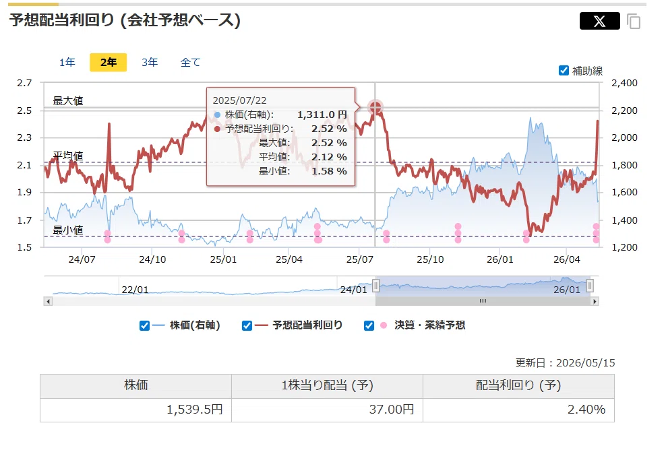Click the 26/01 label in the range navigator
Viewport: 666px width, 450px height.
click(567, 290)
